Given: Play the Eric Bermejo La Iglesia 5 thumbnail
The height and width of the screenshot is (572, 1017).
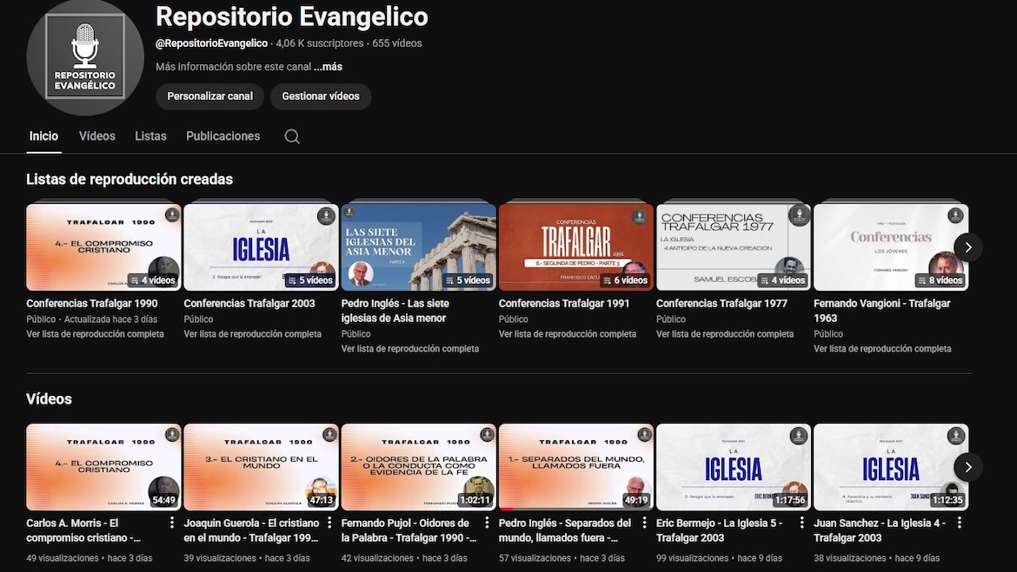Looking at the screenshot, I should [x=733, y=467].
